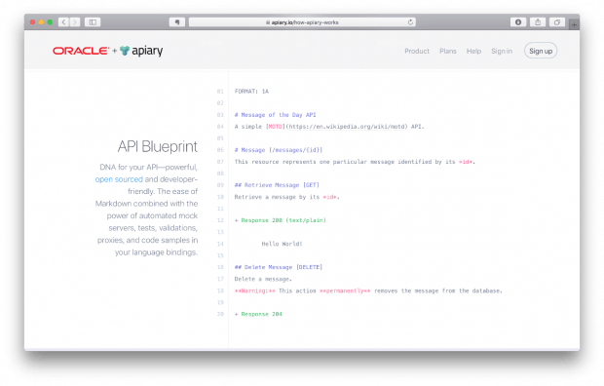Go back with Safari's back arrow
Image resolution: width=604 pixels, height=386 pixels.
click(63, 22)
